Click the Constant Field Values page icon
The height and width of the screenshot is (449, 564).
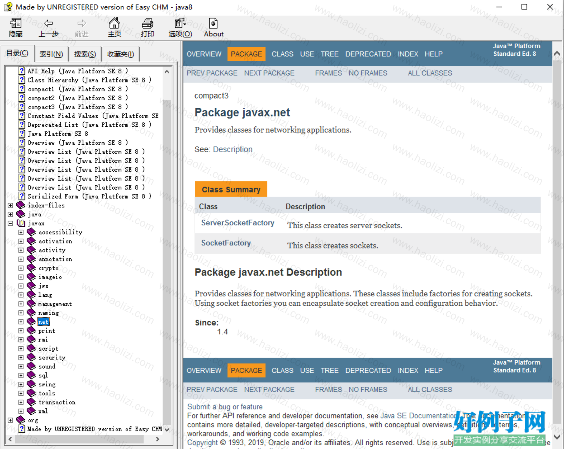click(22, 116)
